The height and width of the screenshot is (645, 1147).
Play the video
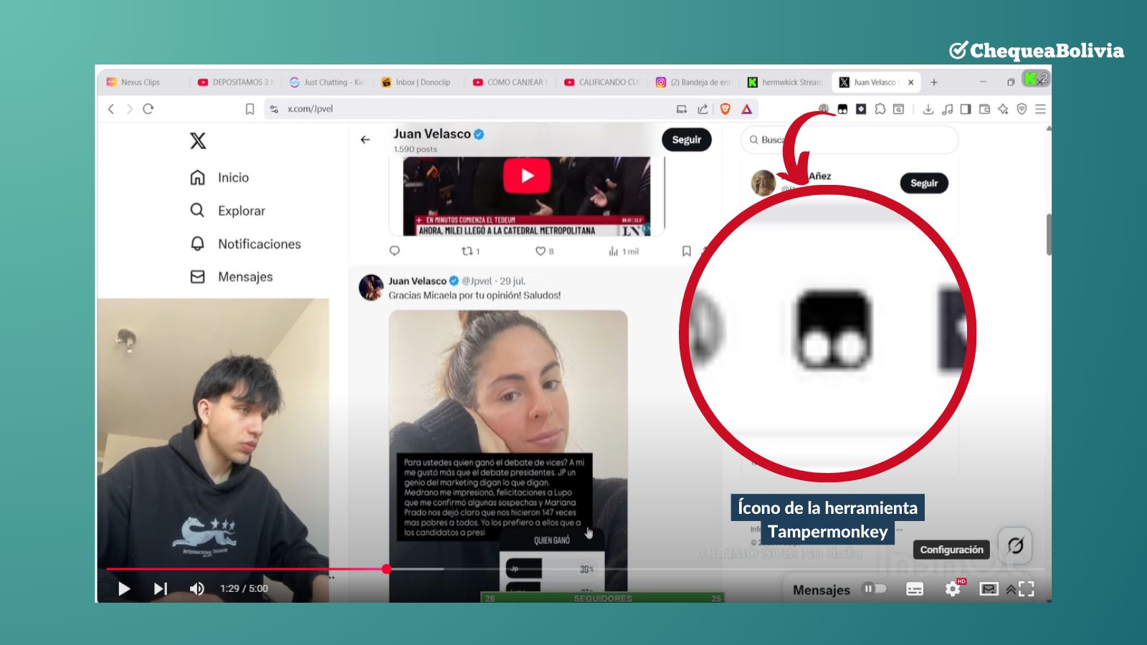click(124, 589)
